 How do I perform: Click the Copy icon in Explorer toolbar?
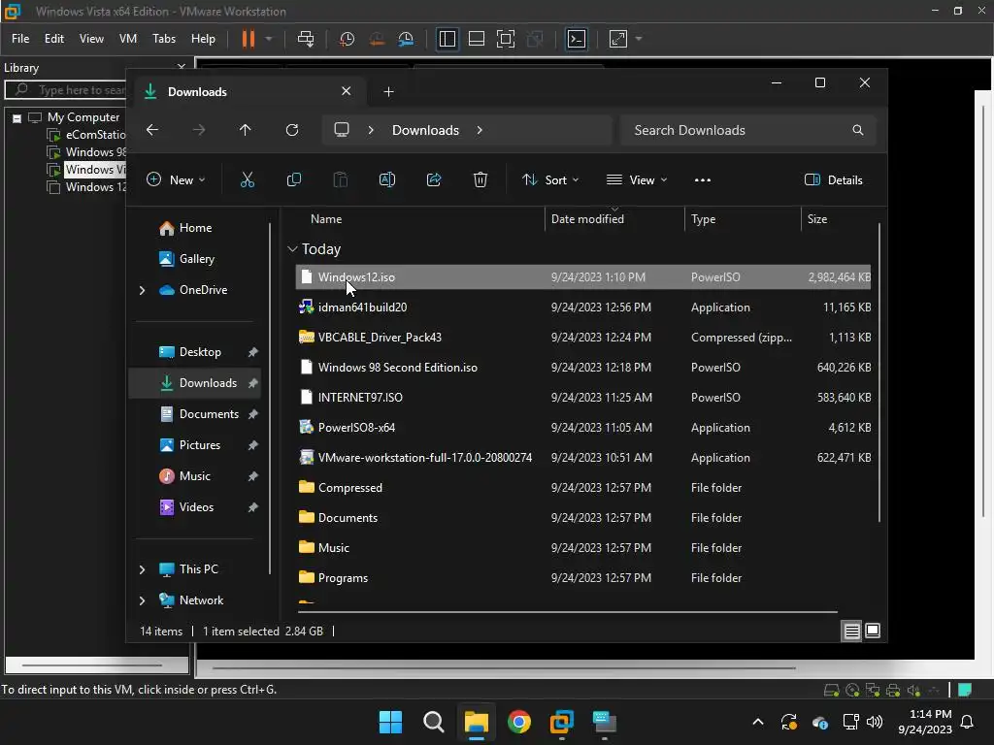[293, 179]
